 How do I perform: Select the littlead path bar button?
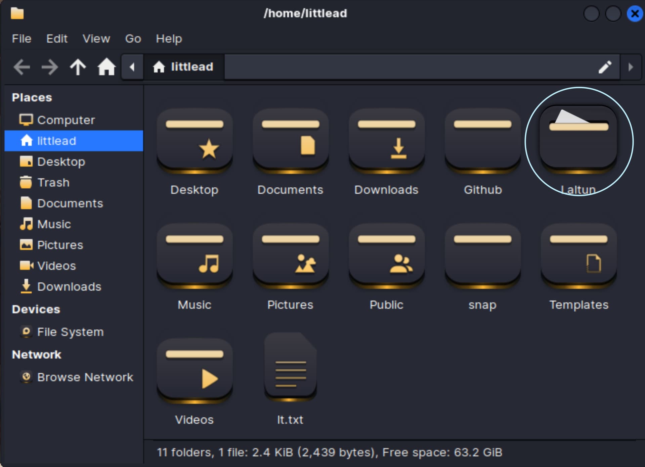[183, 67]
